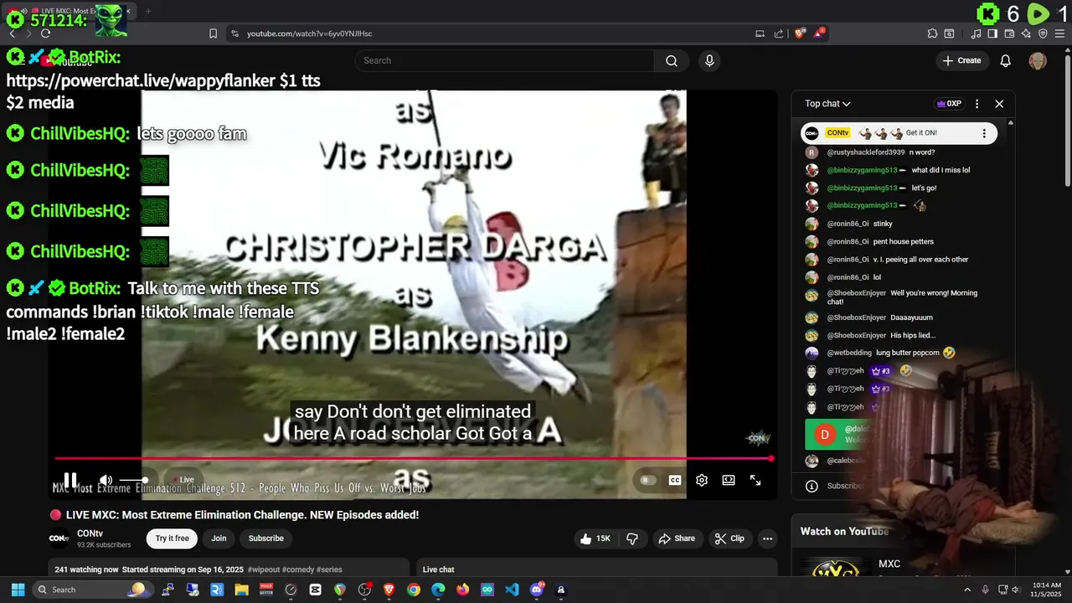Click the Try it free button
Screen dimensions: 1072x603
pyautogui.click(x=172, y=539)
